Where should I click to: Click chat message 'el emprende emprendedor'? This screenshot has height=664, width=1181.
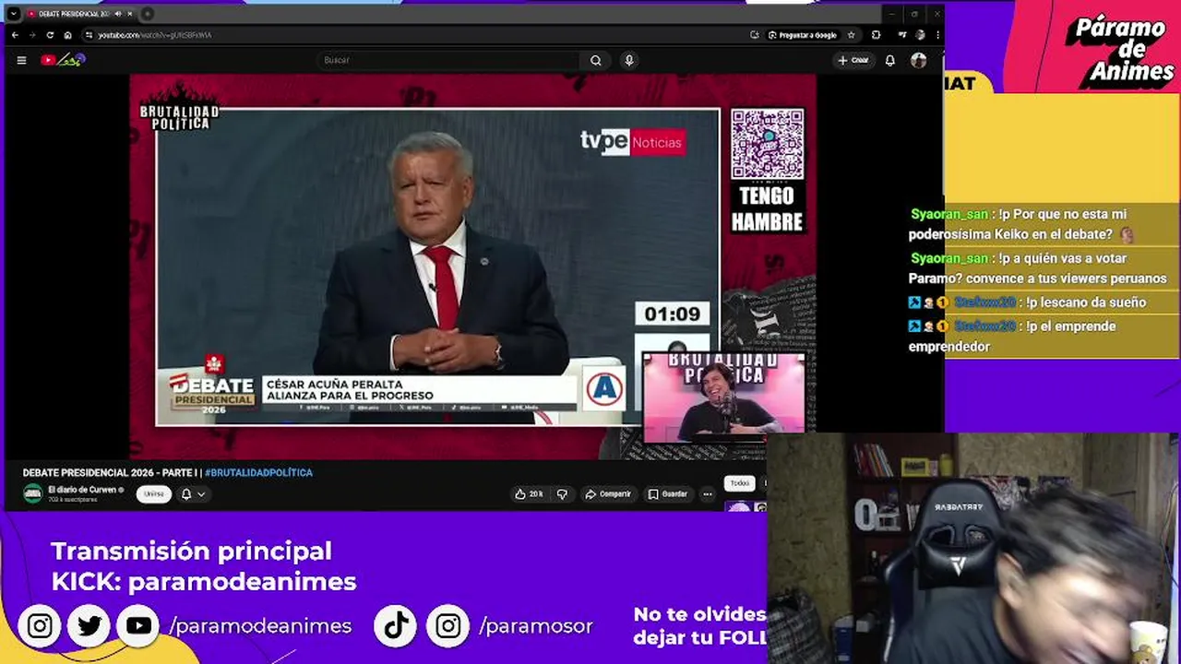tap(1013, 337)
